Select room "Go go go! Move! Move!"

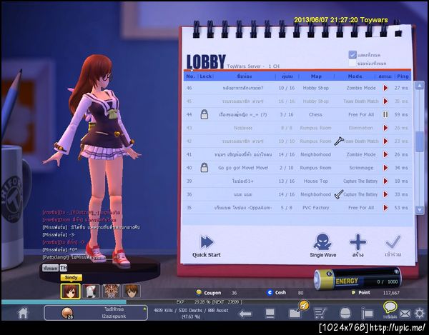click(x=297, y=167)
